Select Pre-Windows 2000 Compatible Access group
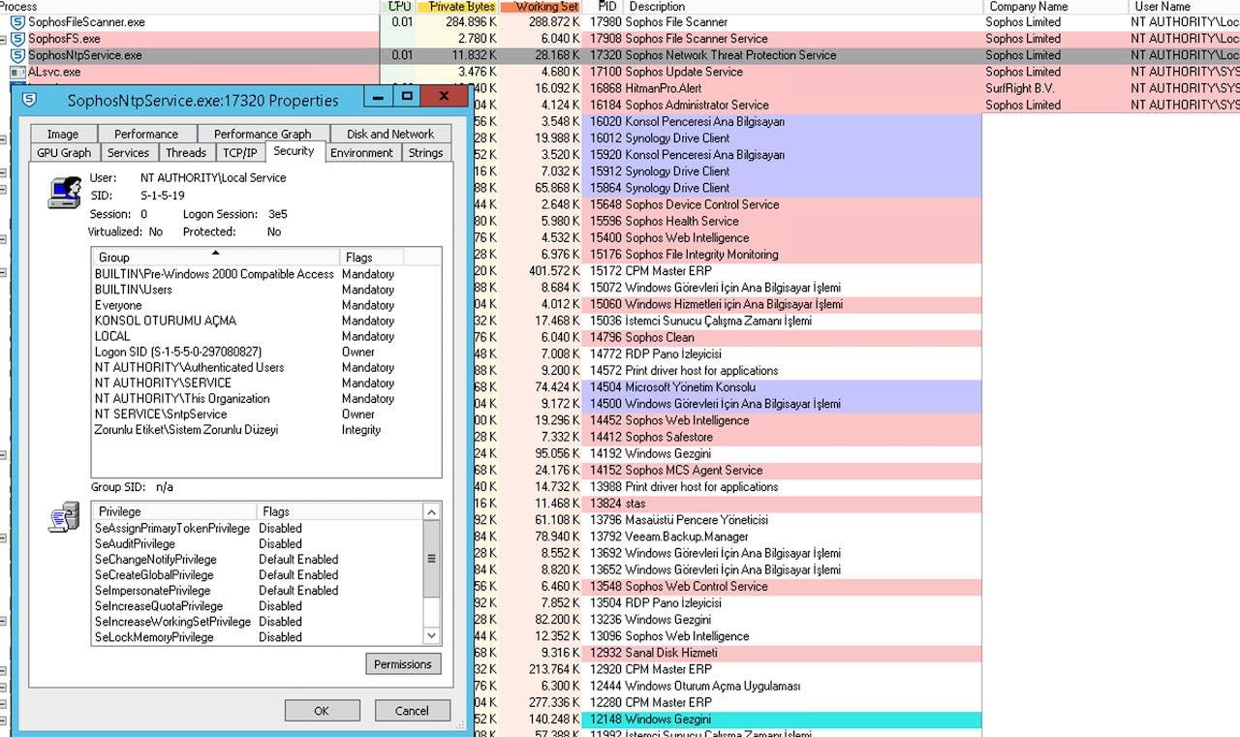1240x737 pixels. (266, 274)
